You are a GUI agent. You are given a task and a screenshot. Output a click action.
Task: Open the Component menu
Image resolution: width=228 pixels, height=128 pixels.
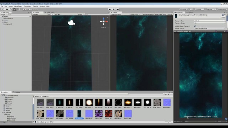tap(27, 6)
